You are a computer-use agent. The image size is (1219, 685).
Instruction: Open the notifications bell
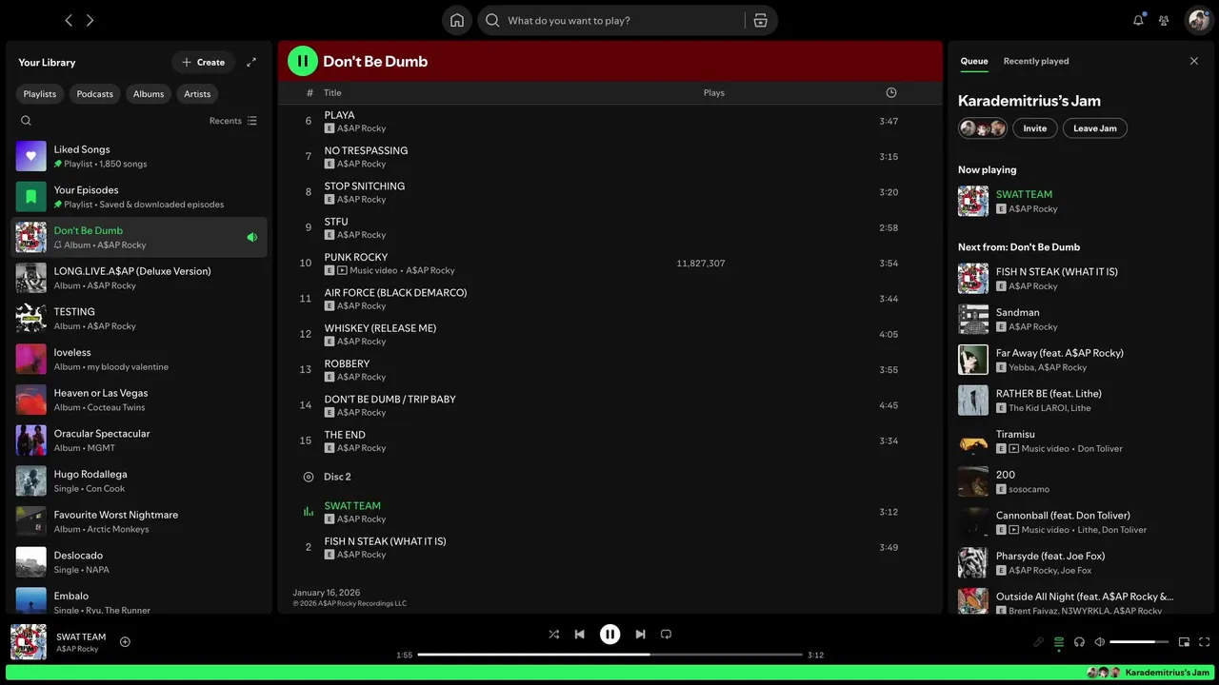(1138, 20)
